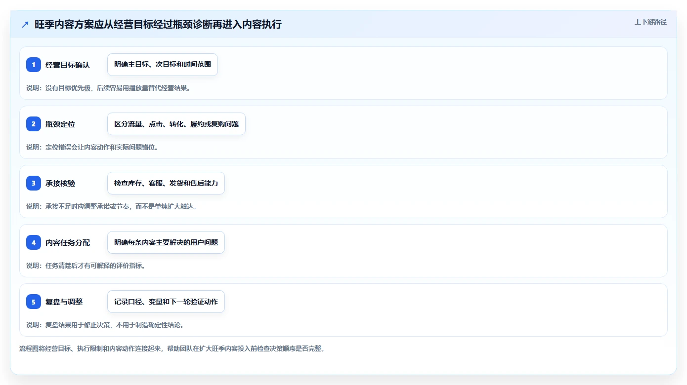Click the 检查库存、客服、发货和售后能力 box
Screen dimensions: 687x385
(x=166, y=183)
